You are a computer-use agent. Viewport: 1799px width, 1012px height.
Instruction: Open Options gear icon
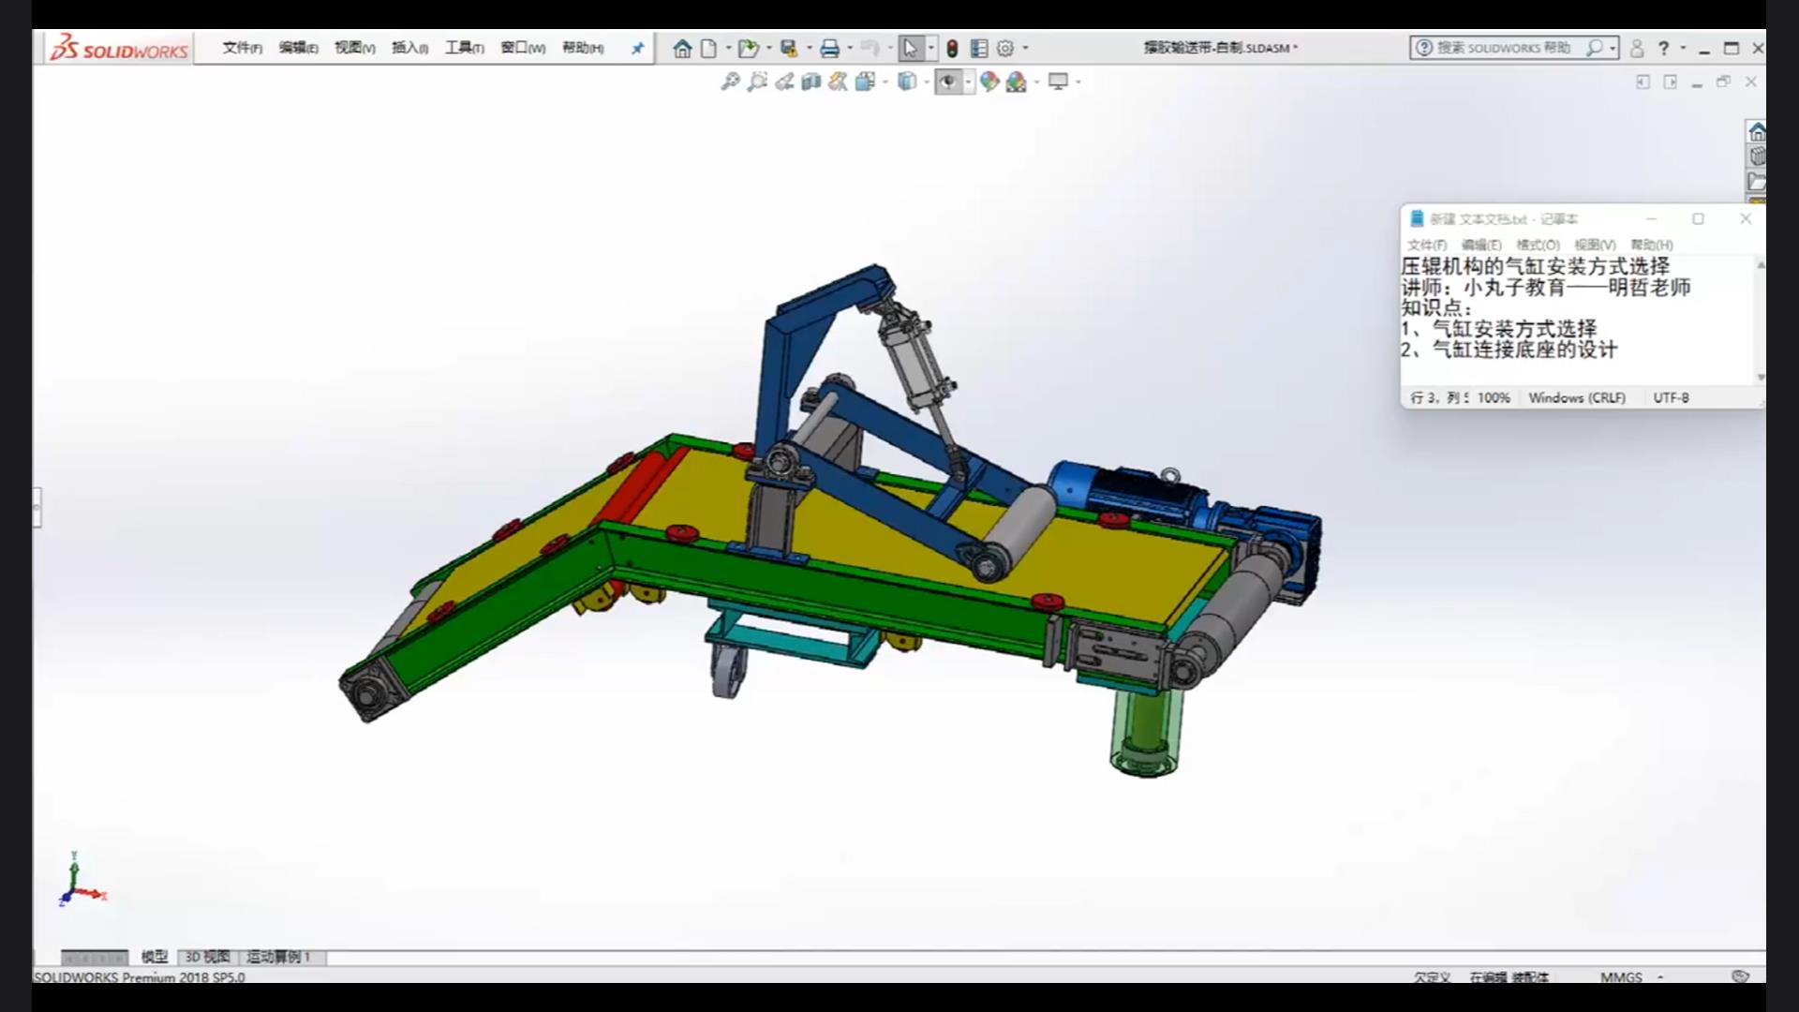pyautogui.click(x=1005, y=49)
